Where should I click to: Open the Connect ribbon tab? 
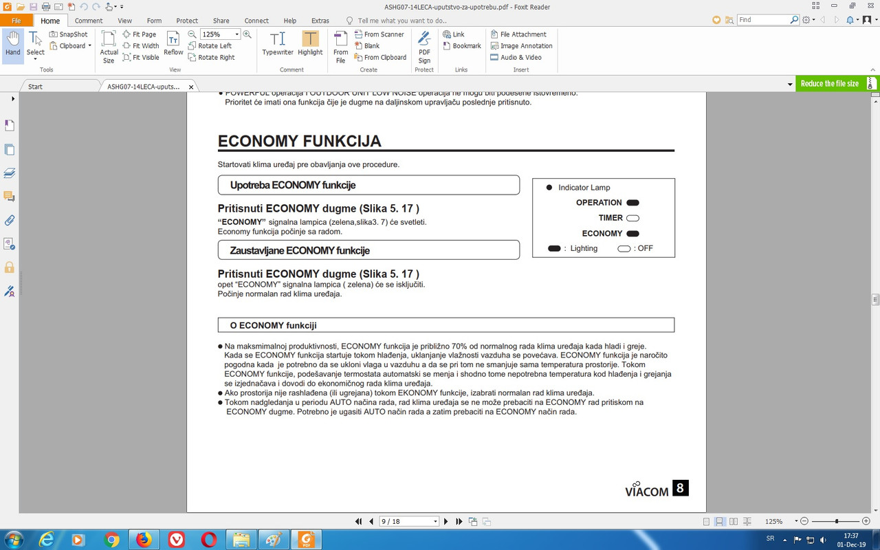(256, 21)
